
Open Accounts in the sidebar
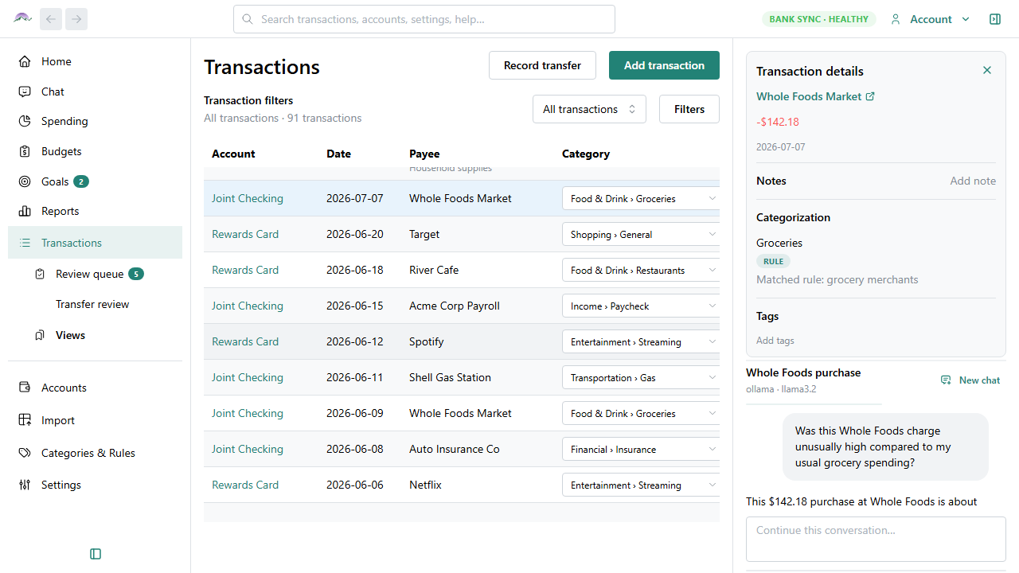pyautogui.click(x=95, y=388)
